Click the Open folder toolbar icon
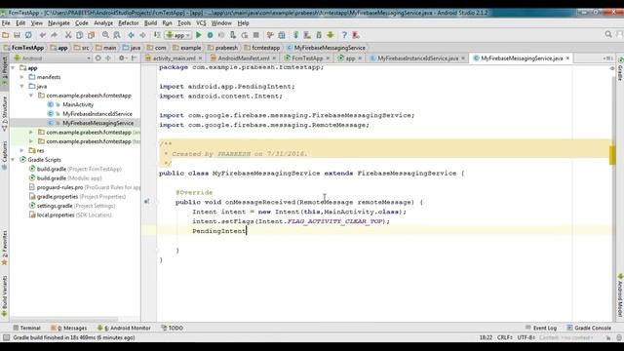Viewport: 624px width, 351px height. [x=6, y=35]
